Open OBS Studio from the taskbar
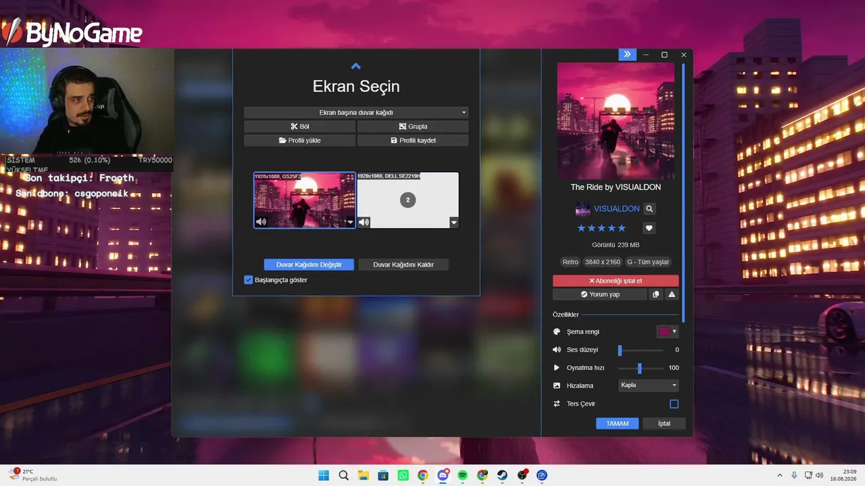The width and height of the screenshot is (865, 486). [x=522, y=475]
